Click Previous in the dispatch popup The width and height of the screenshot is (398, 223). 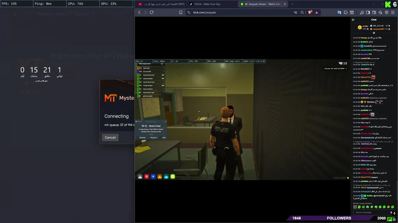[141, 138]
